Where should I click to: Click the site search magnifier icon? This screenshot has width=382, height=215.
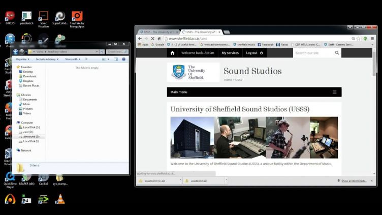point(337,53)
